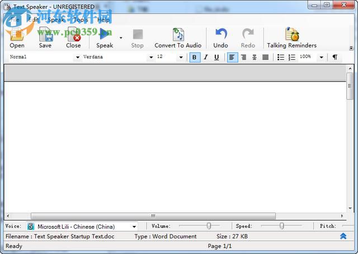The height and width of the screenshot is (254, 358).
Task: Open the 100% zoom dropdown
Action: point(321,57)
